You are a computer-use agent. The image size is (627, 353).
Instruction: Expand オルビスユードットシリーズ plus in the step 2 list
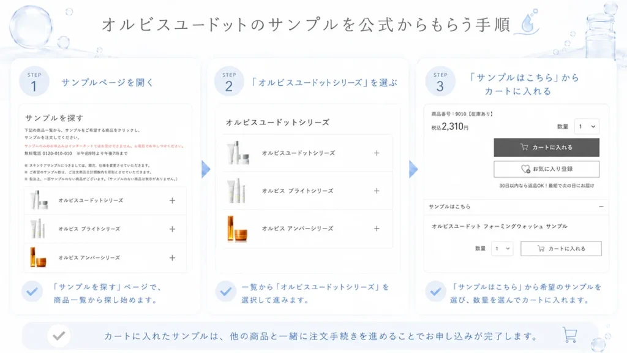coord(377,153)
